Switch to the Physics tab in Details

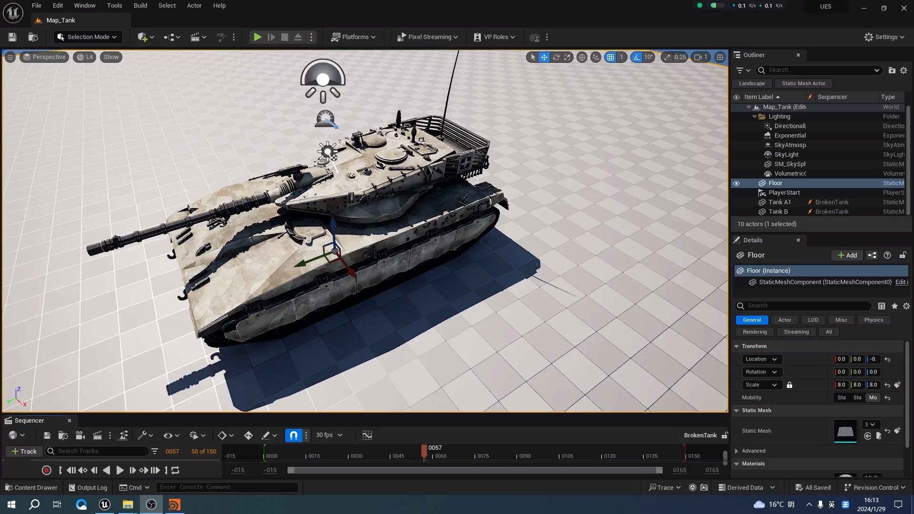(874, 320)
